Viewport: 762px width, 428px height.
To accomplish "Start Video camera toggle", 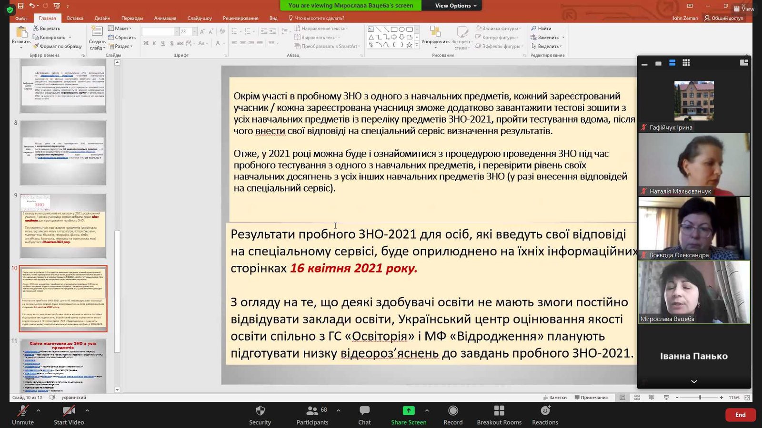I will 69,411.
